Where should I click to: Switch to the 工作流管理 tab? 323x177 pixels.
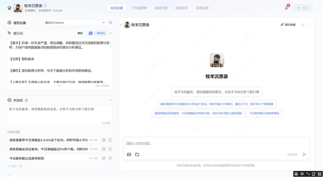point(139,8)
